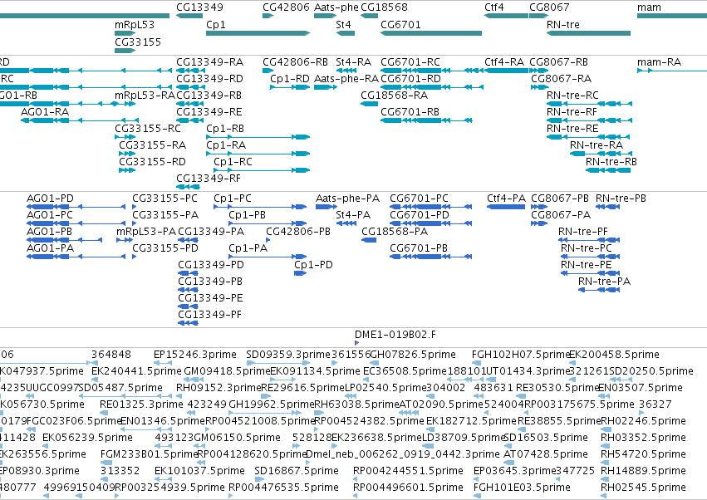
Task: Click the St4 gene label
Action: click(x=343, y=24)
